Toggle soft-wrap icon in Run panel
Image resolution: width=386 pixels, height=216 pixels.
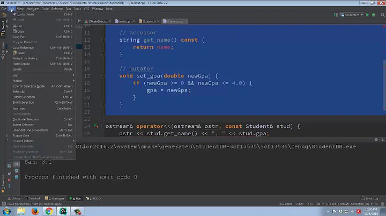(17, 164)
